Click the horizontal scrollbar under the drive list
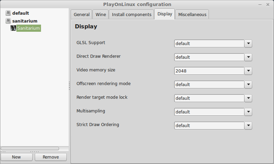274x164 pixels. coord(30,148)
